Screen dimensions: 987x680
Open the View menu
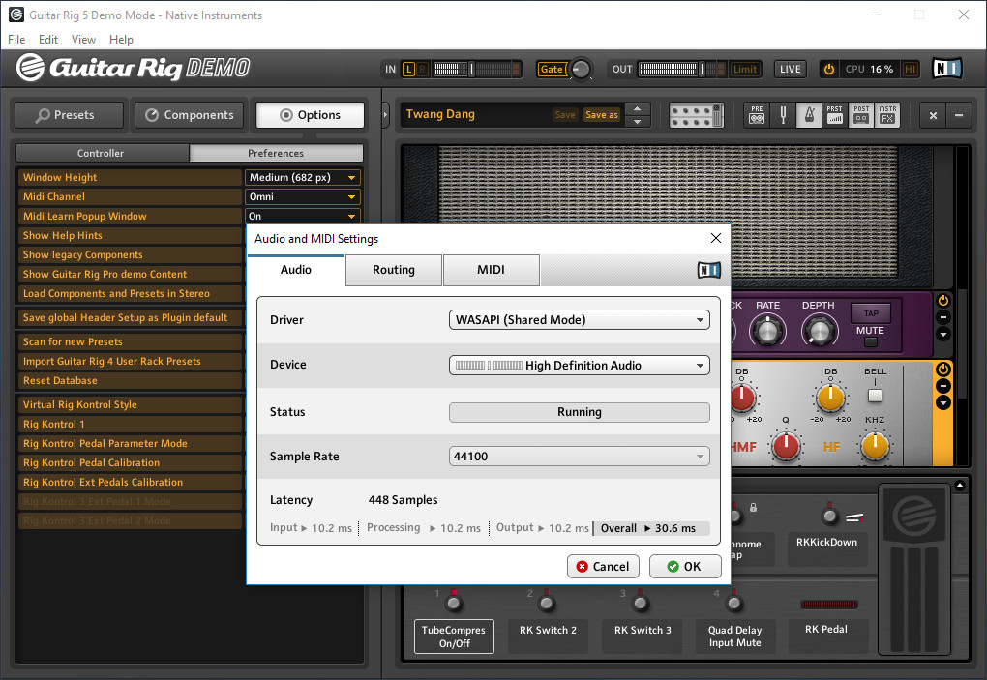83,39
